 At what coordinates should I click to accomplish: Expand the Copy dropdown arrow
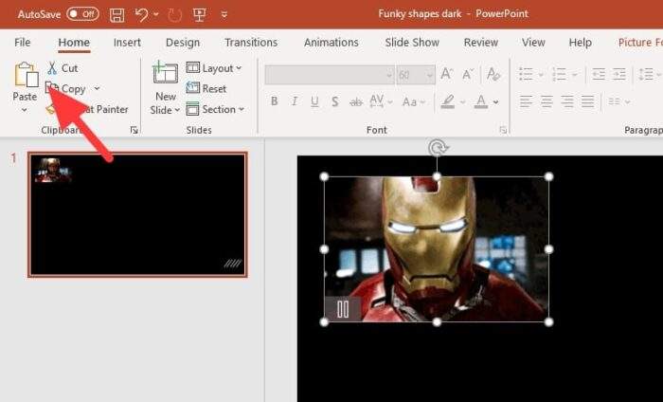point(97,88)
